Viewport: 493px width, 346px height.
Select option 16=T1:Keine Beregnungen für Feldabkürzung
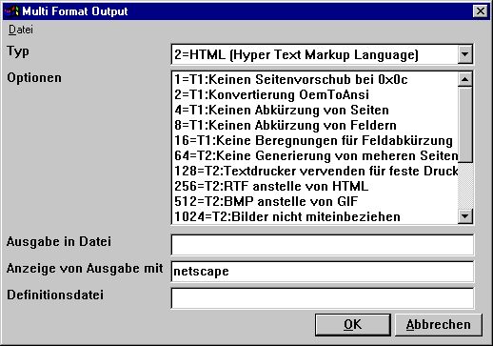[x=315, y=140]
